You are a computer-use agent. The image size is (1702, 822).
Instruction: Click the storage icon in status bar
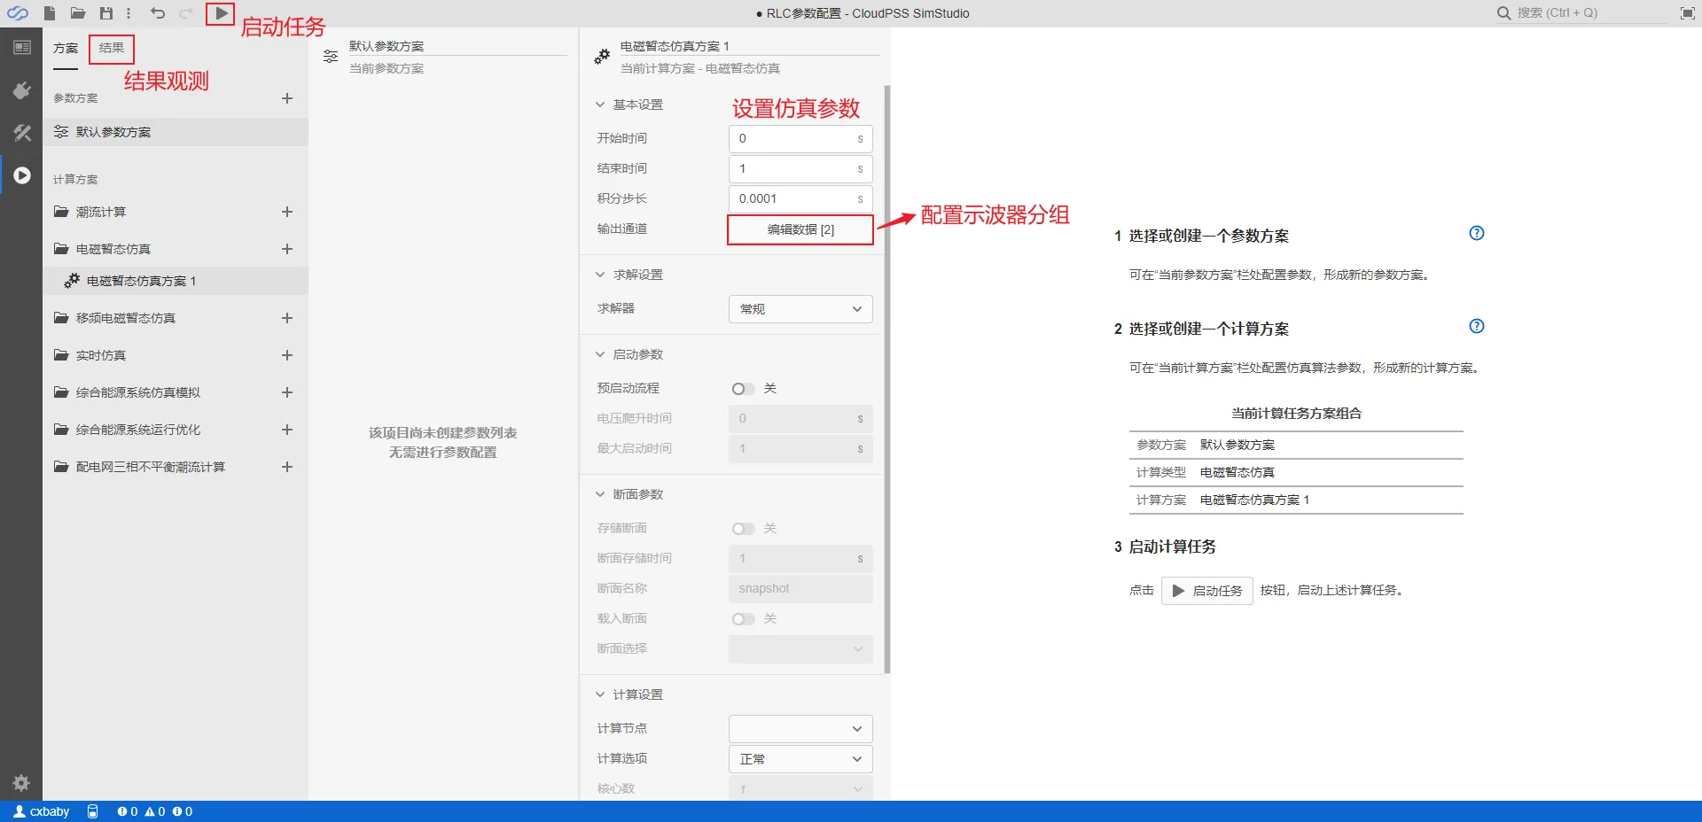pos(92,811)
